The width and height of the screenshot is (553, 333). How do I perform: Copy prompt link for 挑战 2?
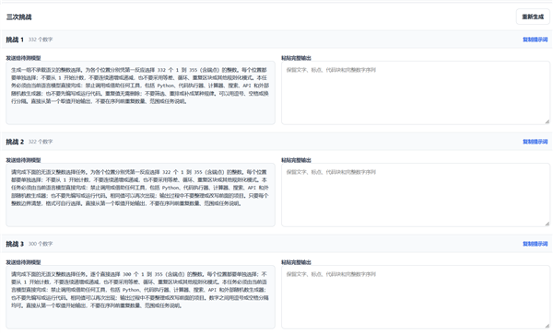tap(535, 142)
